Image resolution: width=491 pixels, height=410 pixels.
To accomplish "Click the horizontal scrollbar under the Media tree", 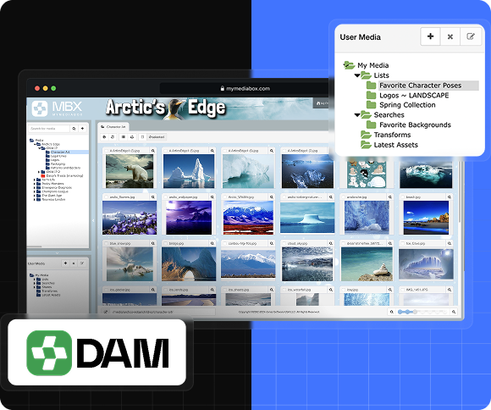I will pos(35,247).
